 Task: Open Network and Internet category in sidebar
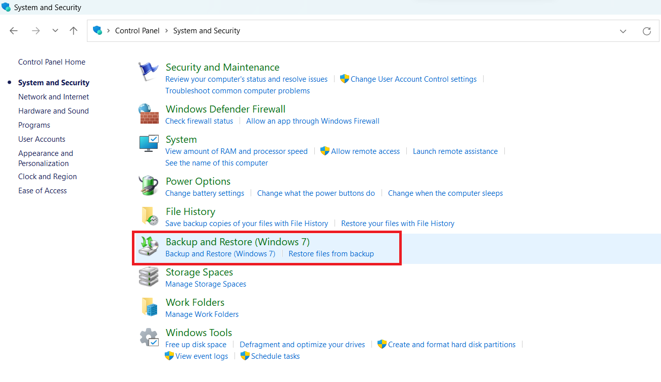click(54, 97)
